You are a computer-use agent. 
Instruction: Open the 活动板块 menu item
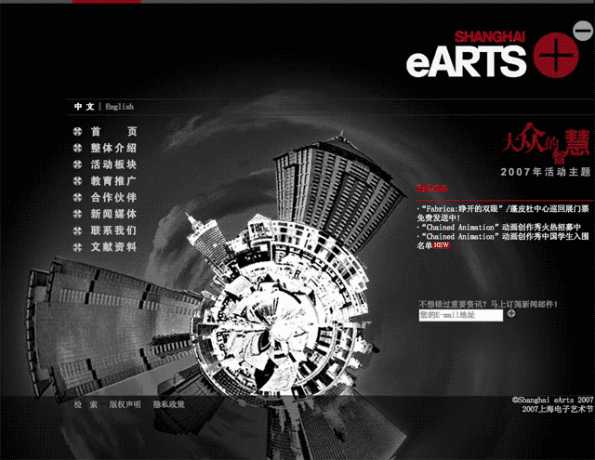[x=113, y=164]
